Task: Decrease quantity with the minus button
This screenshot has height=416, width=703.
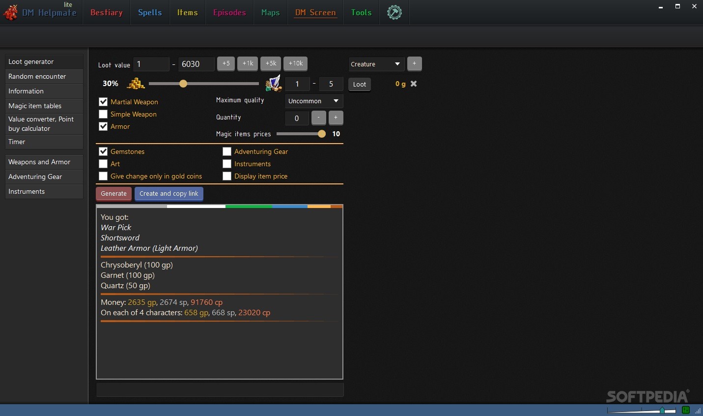Action: [318, 118]
